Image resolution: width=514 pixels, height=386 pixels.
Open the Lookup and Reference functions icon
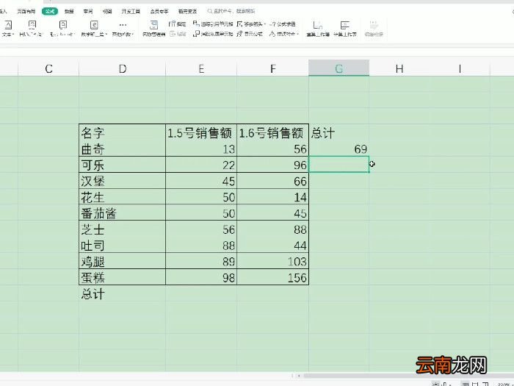click(x=63, y=25)
